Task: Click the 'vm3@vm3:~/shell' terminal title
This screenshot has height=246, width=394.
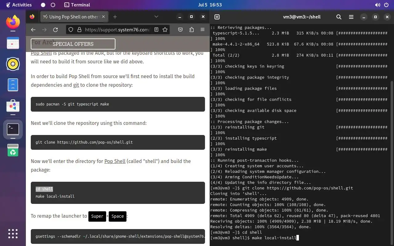Action: click(302, 17)
